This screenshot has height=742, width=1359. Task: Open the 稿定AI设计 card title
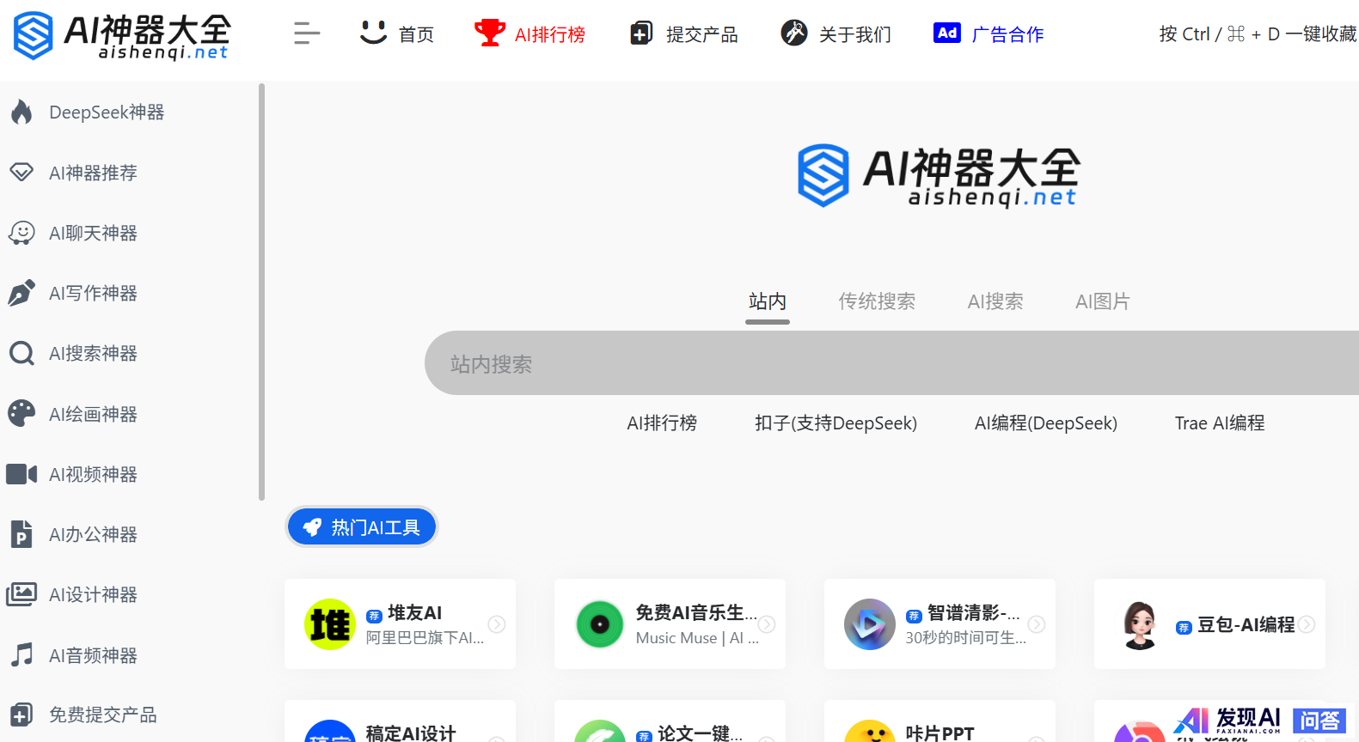click(x=411, y=733)
